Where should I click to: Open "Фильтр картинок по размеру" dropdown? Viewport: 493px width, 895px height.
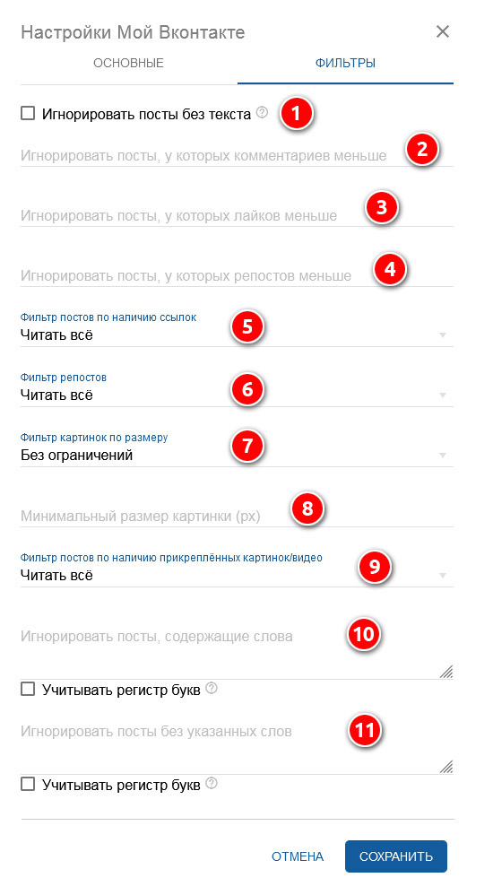pos(237,455)
